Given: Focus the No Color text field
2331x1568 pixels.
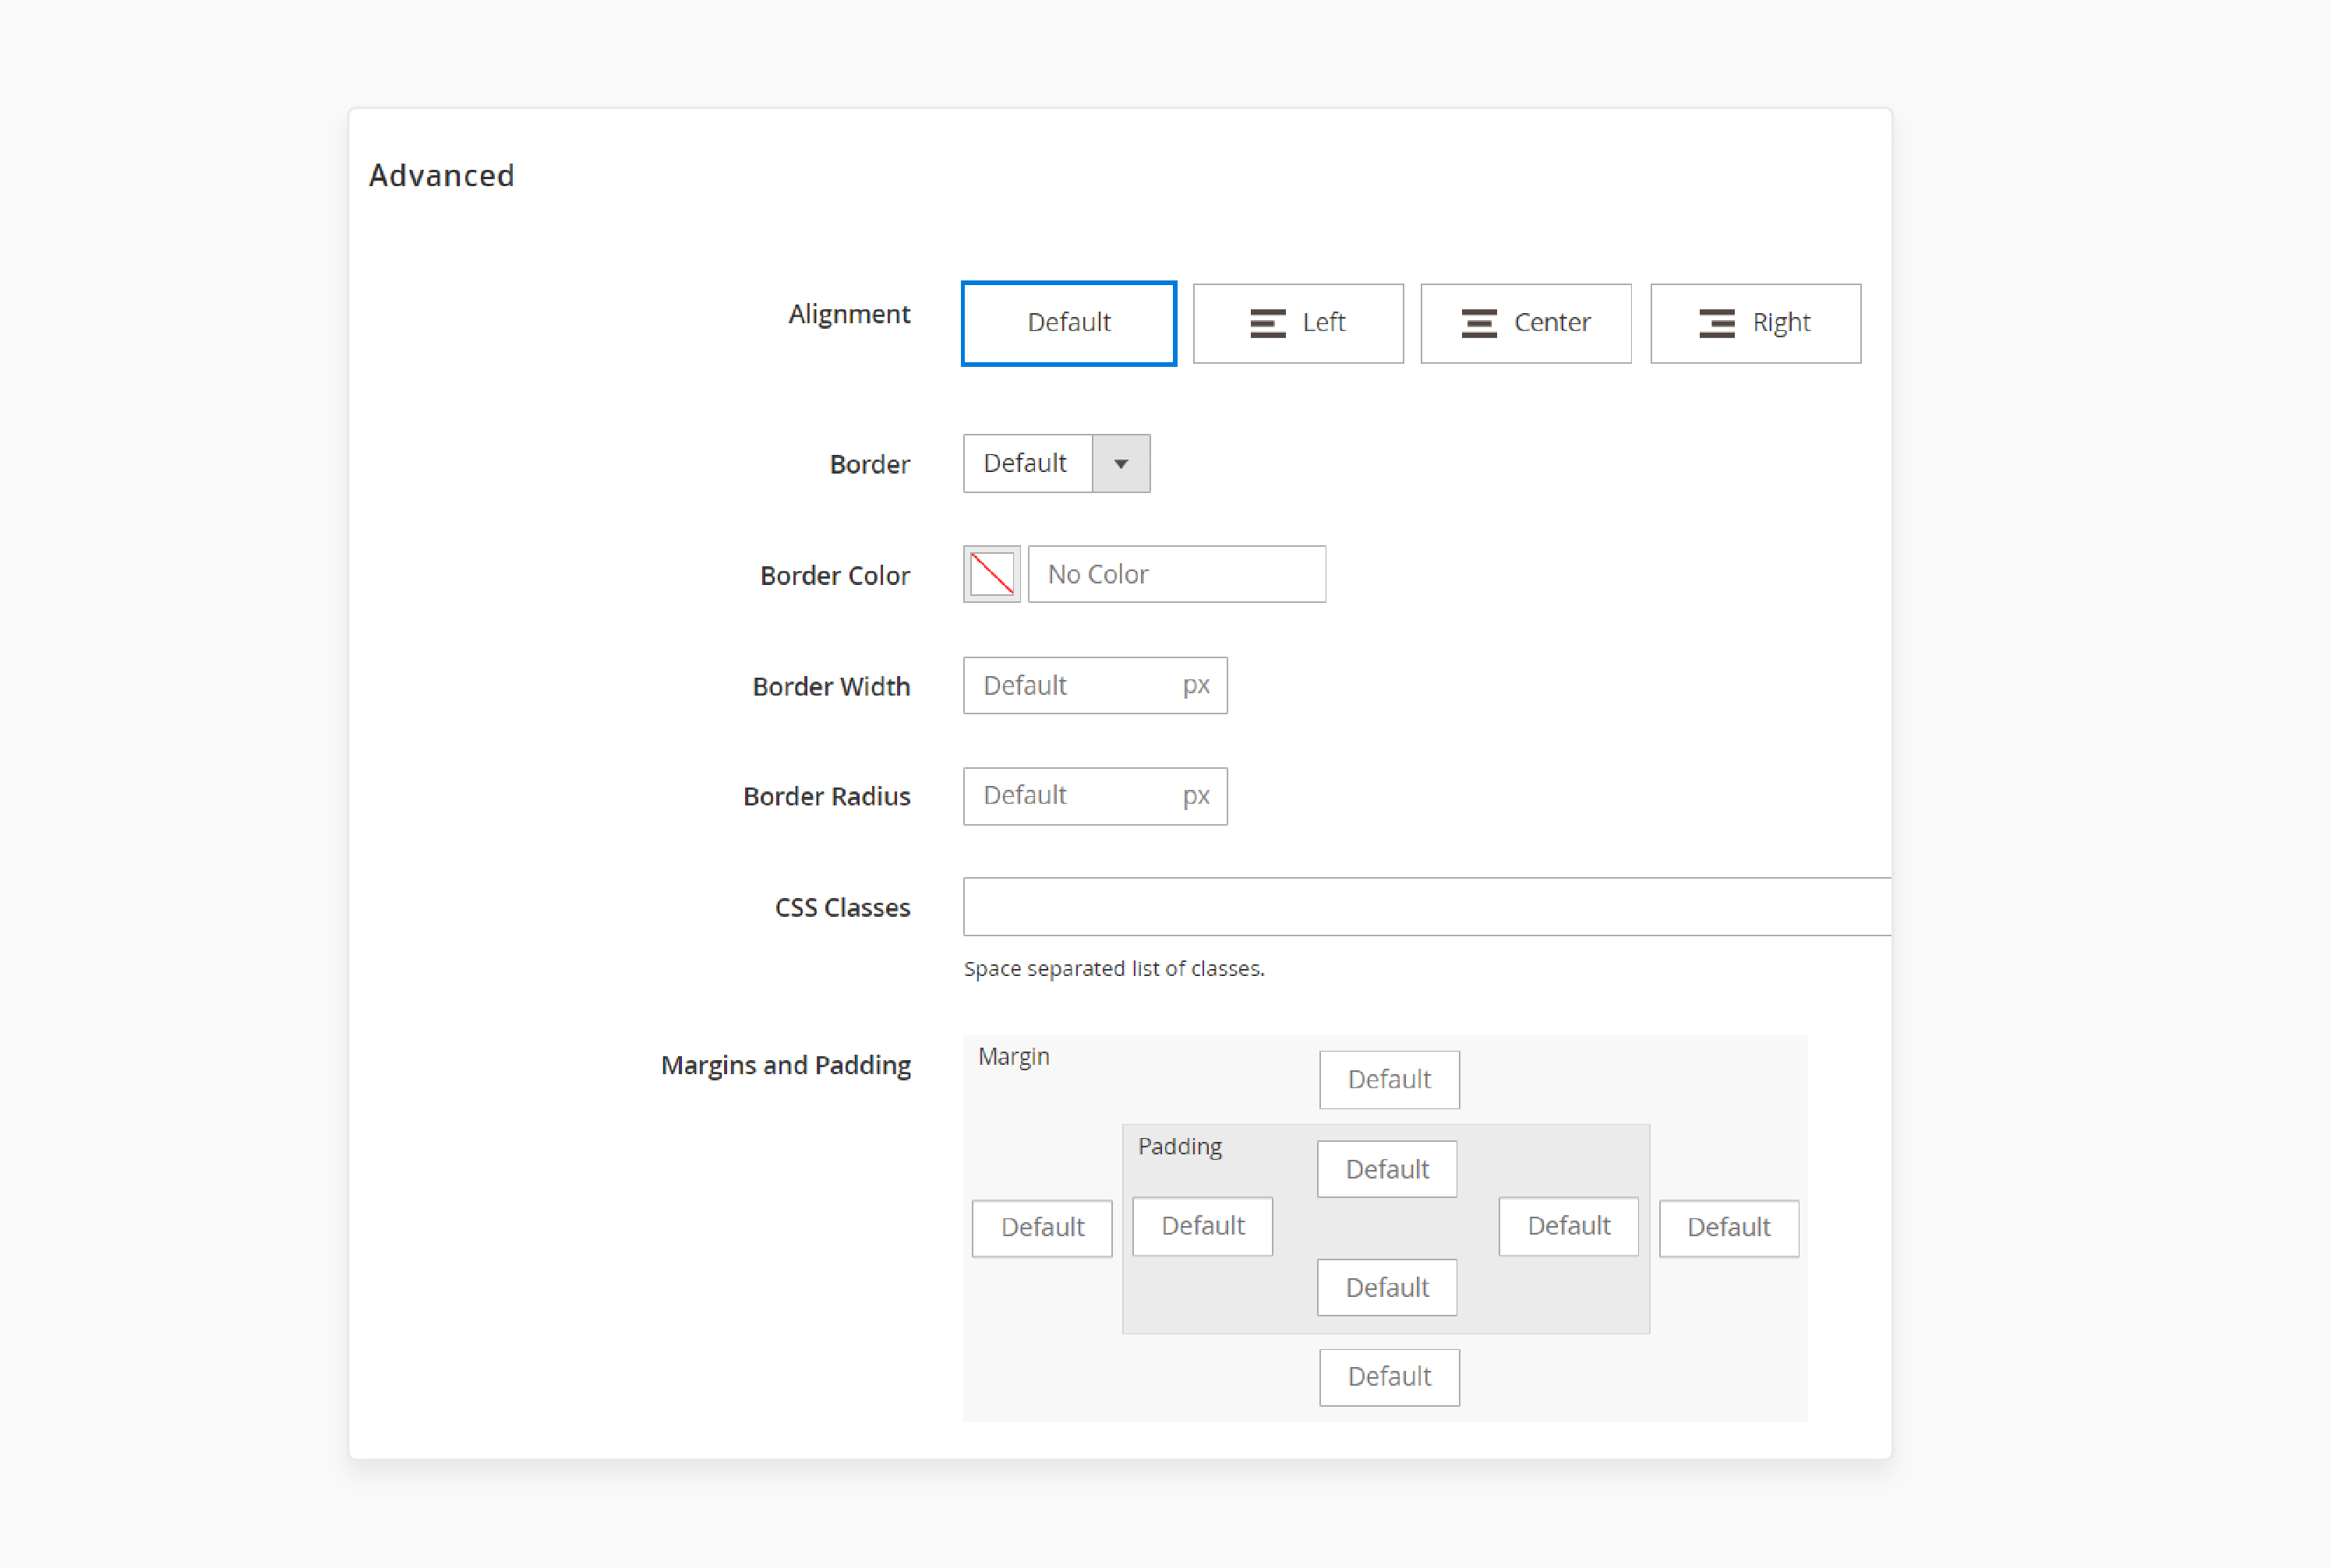Looking at the screenshot, I should click(1177, 574).
